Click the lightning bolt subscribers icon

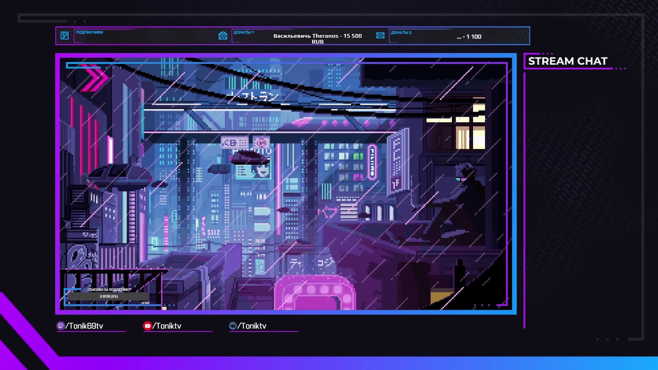point(65,35)
